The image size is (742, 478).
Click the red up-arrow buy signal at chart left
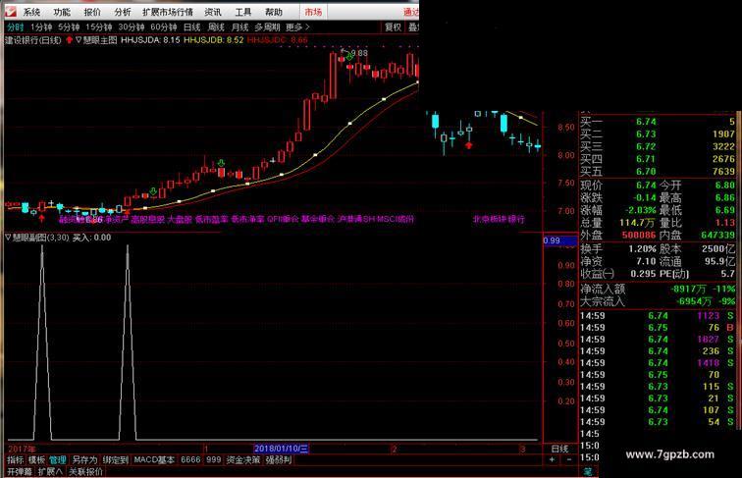tap(41, 218)
